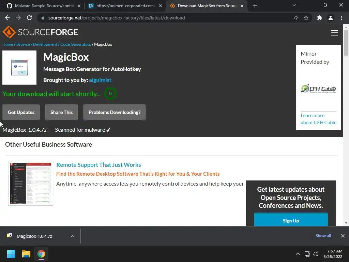
Task: Open the clock showing 7:57 AM
Action: click(333, 254)
